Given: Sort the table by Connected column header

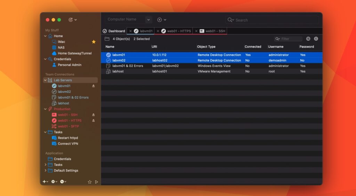Looking at the screenshot, I should tap(252, 47).
